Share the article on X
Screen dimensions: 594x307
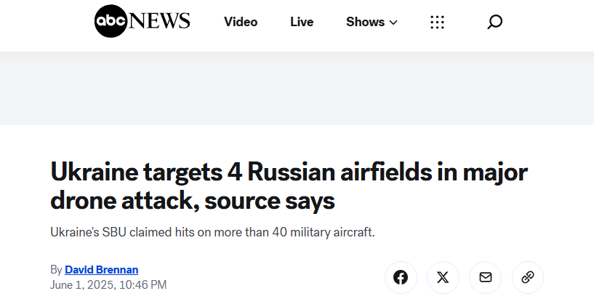click(x=443, y=277)
